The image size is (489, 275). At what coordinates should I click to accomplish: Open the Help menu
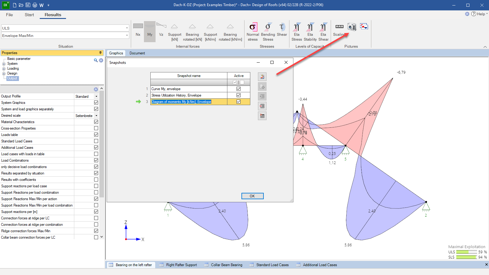click(479, 14)
